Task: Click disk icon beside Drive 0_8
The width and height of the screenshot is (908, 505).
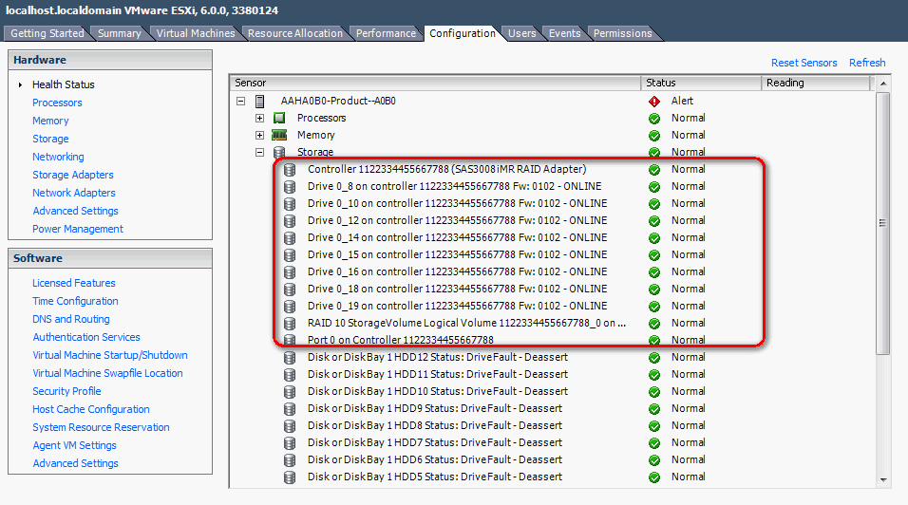Action: tap(290, 187)
